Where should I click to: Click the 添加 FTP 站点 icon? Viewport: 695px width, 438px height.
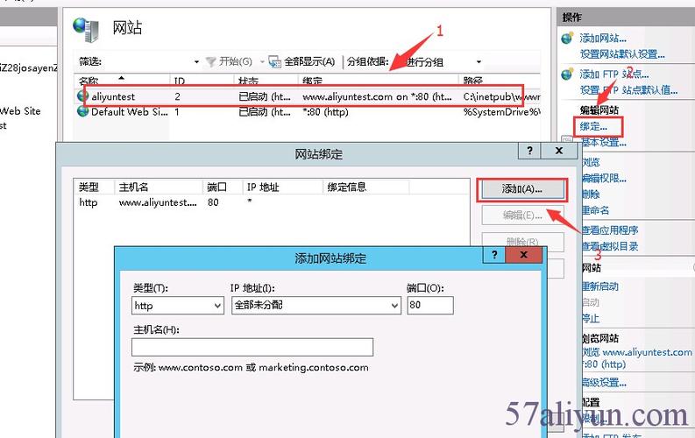(568, 74)
